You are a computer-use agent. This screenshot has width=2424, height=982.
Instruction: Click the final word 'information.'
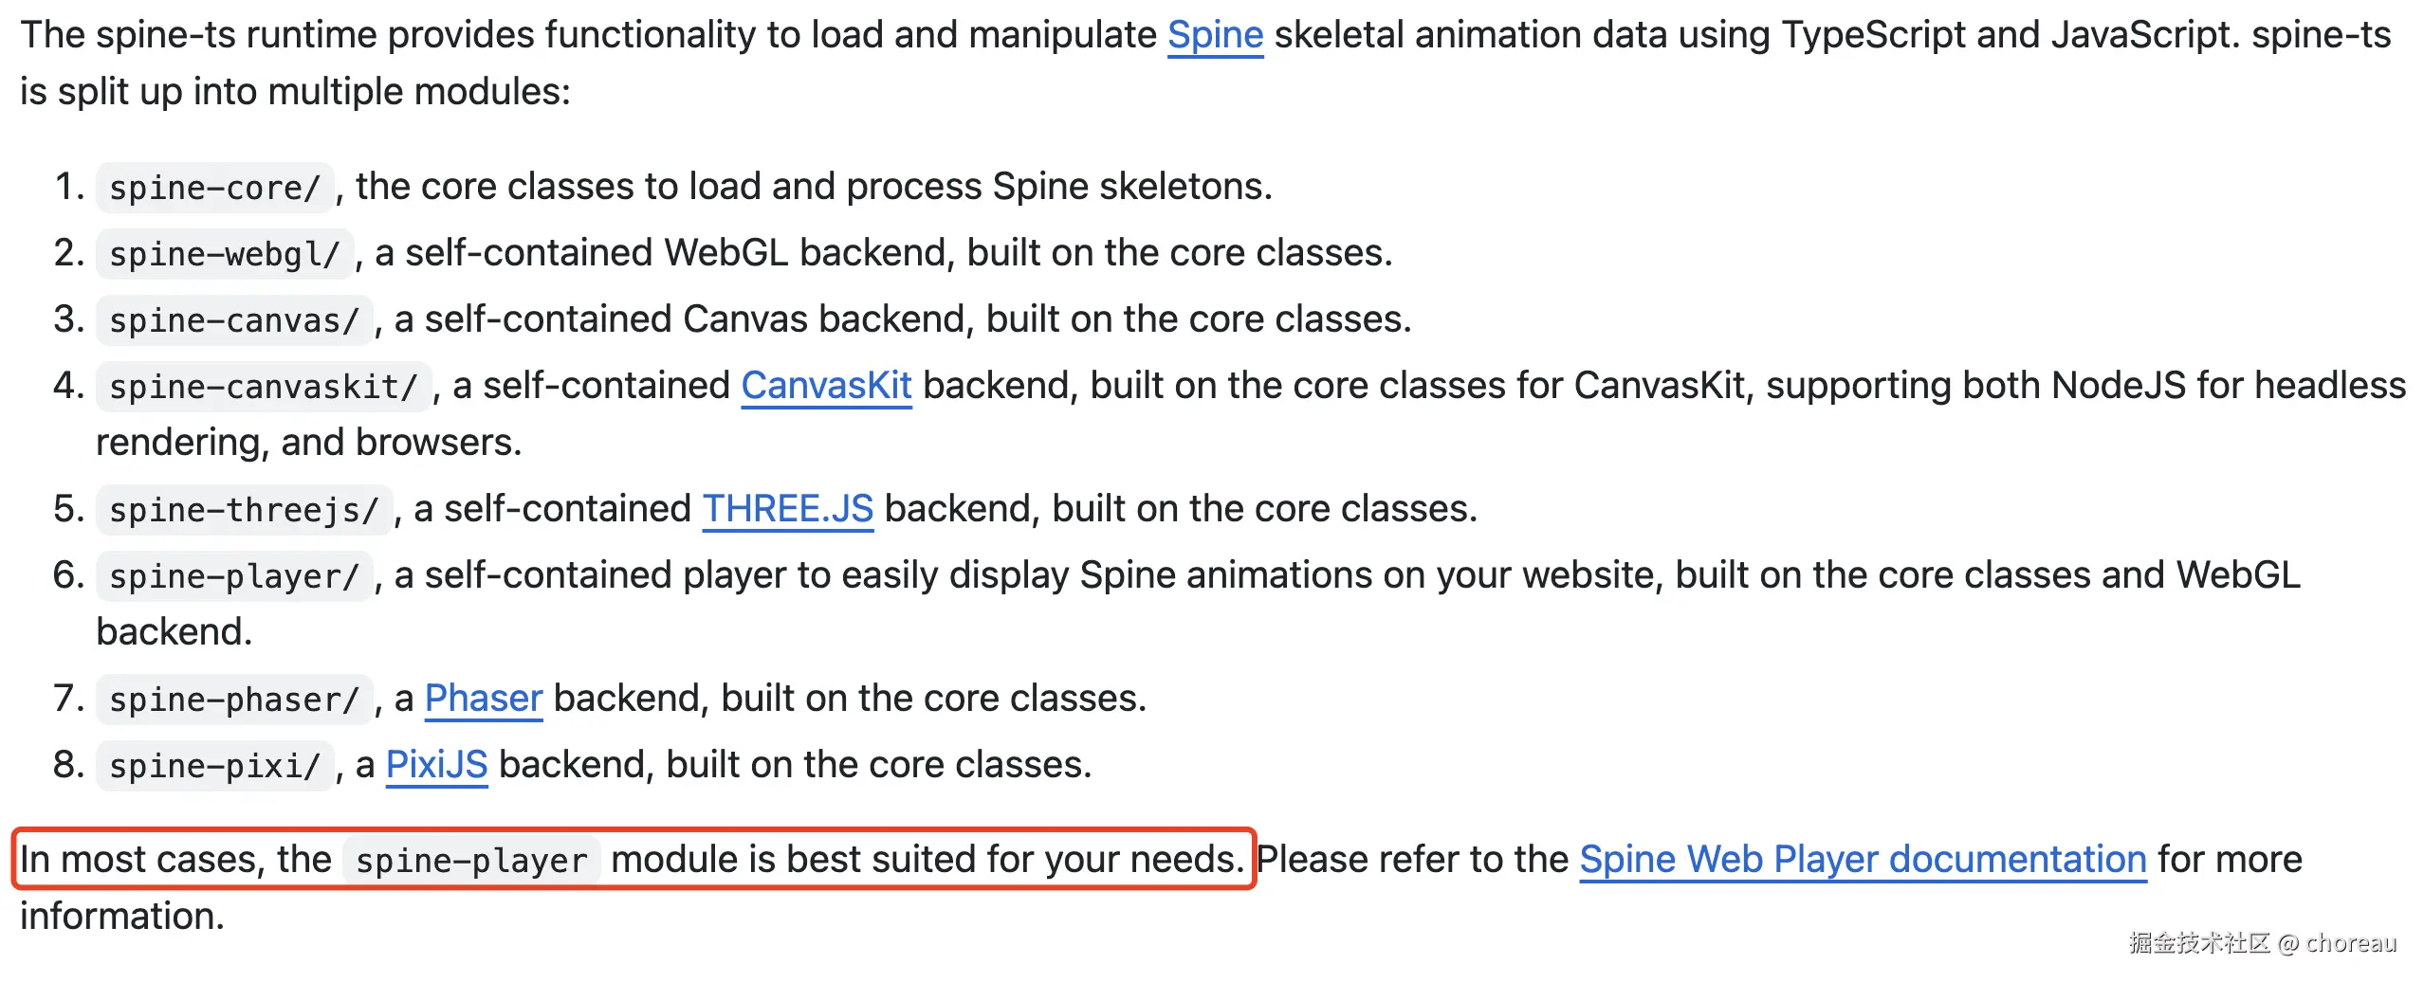point(122,917)
